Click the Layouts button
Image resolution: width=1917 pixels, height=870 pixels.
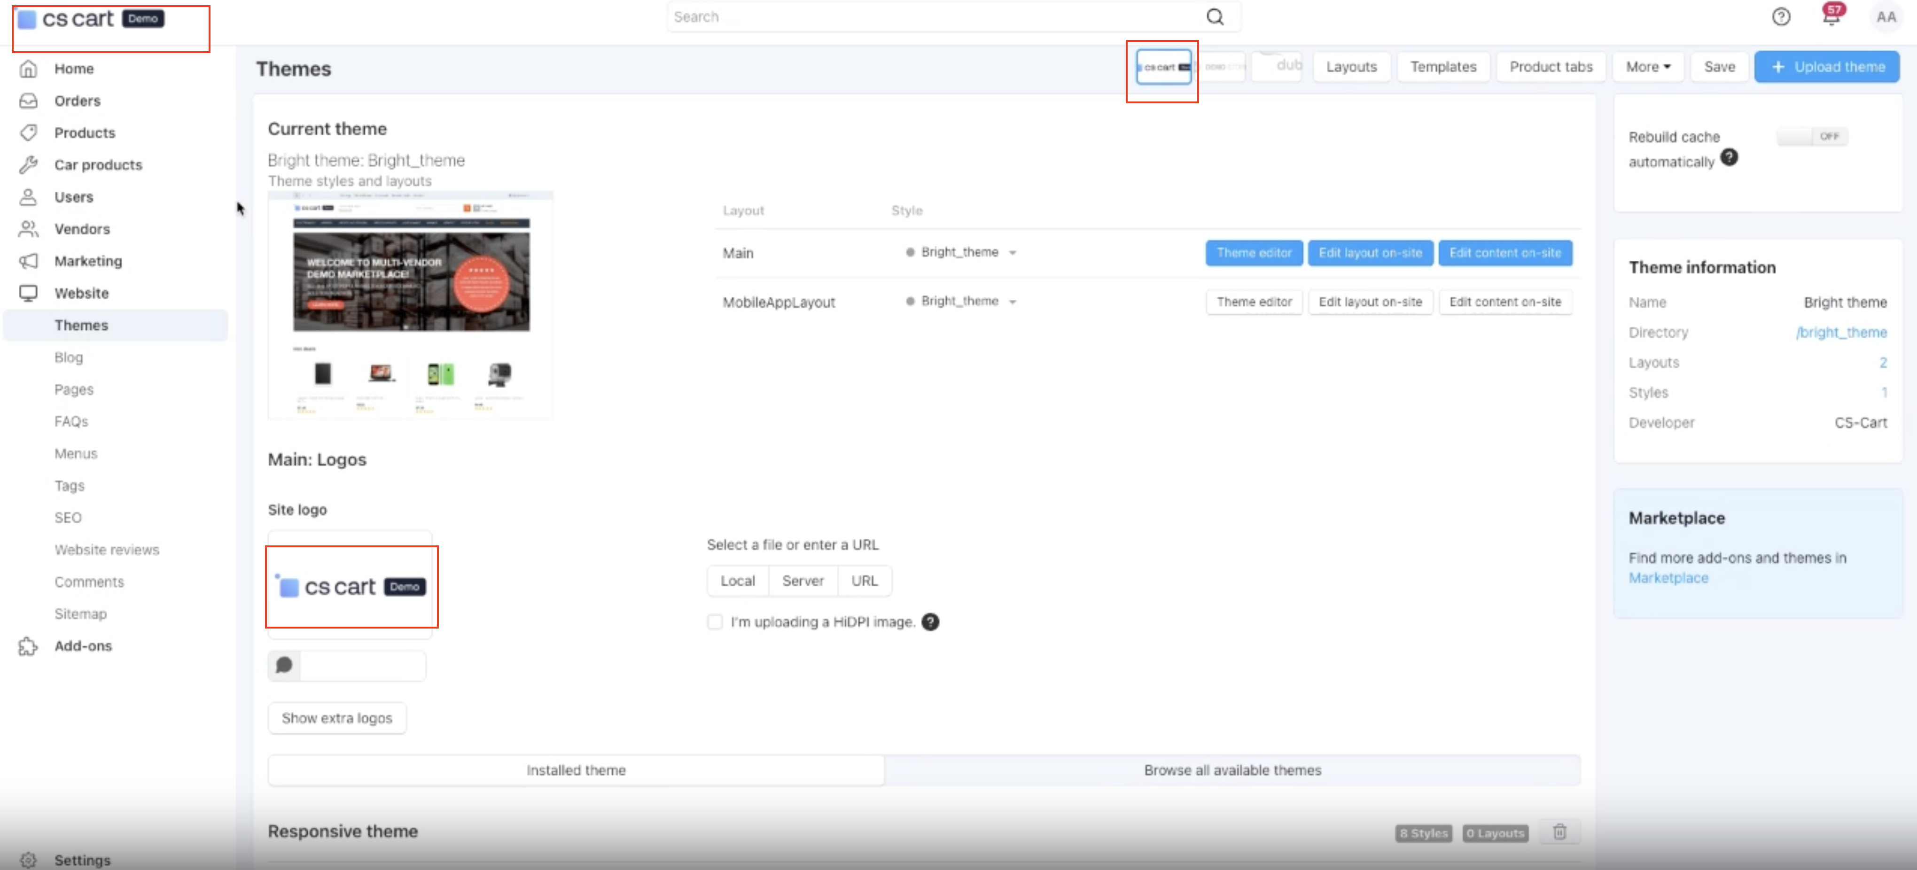pos(1351,67)
